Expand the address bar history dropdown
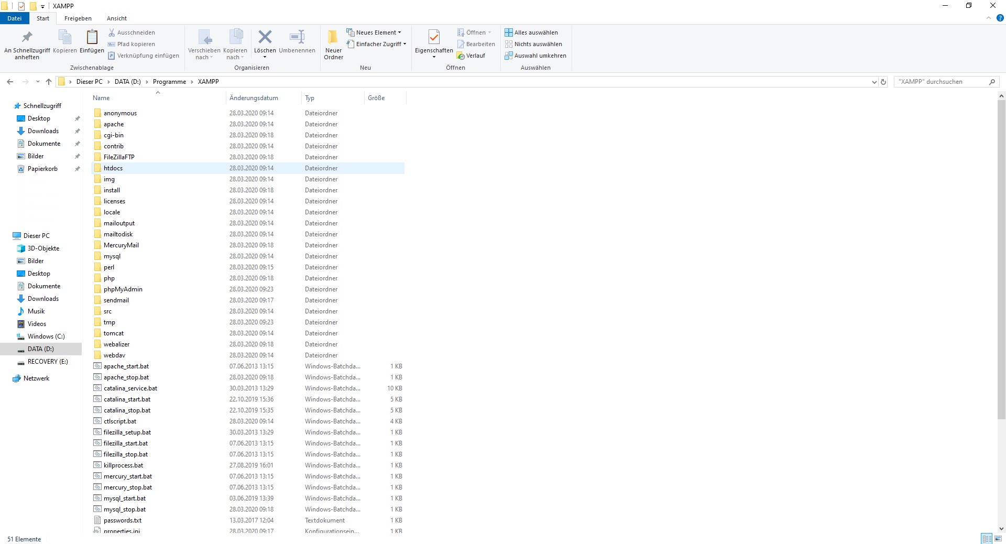This screenshot has width=1006, height=544. (x=874, y=82)
